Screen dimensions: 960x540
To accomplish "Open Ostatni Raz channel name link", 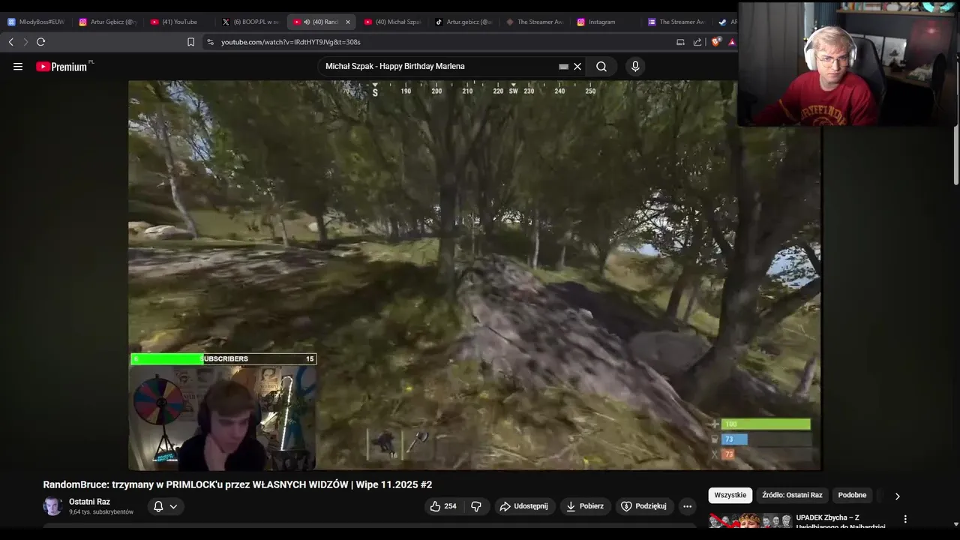I will tap(89, 502).
